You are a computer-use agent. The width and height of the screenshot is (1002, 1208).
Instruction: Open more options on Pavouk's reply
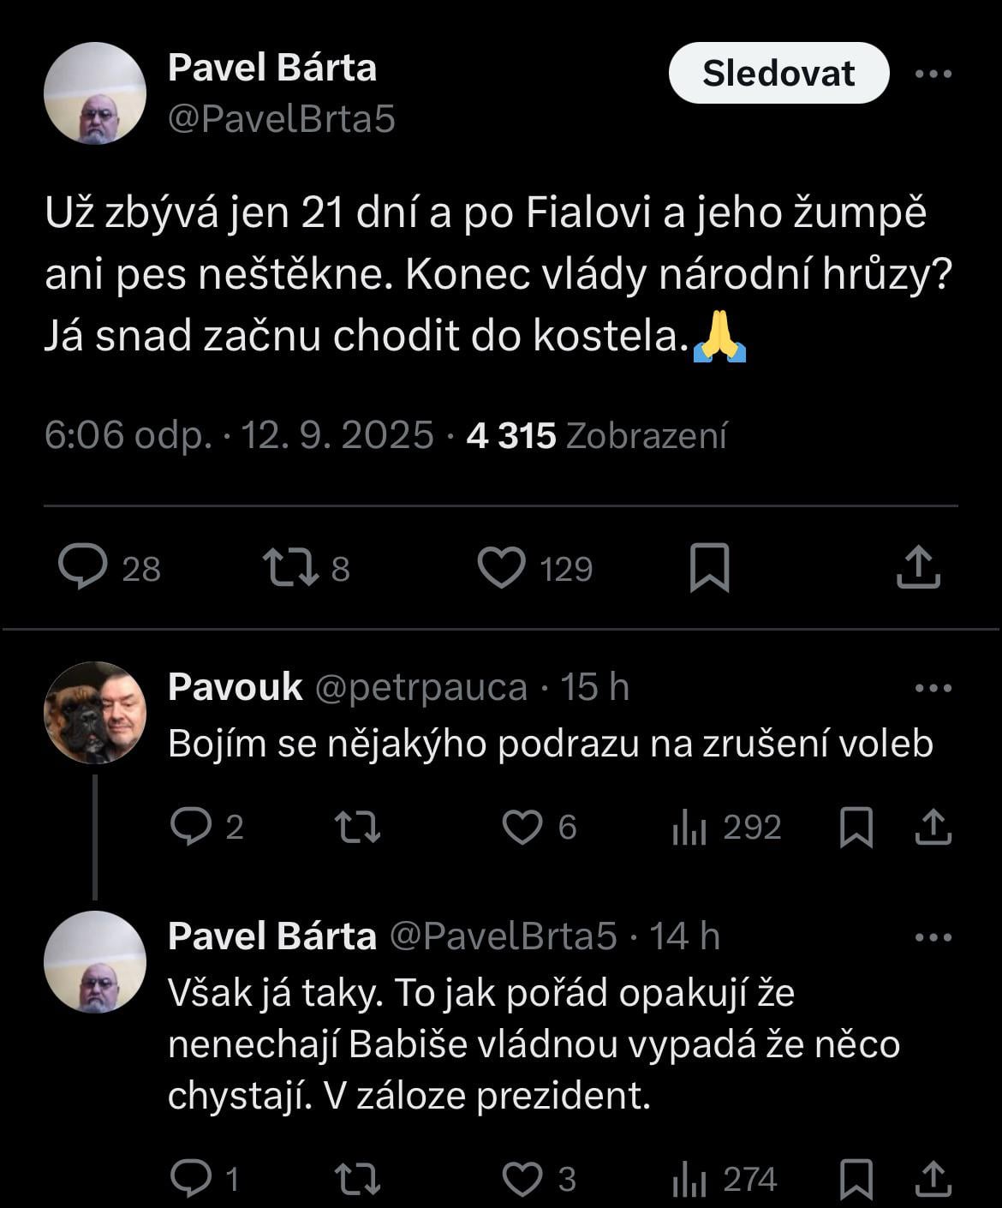tap(933, 688)
